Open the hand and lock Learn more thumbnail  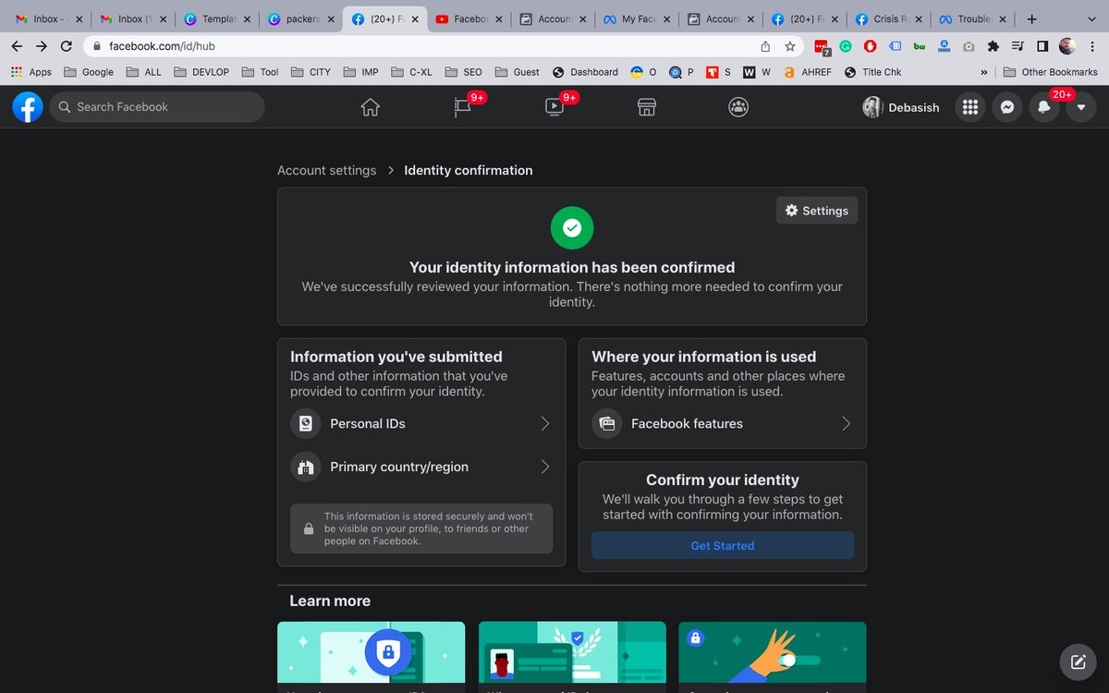point(773,656)
